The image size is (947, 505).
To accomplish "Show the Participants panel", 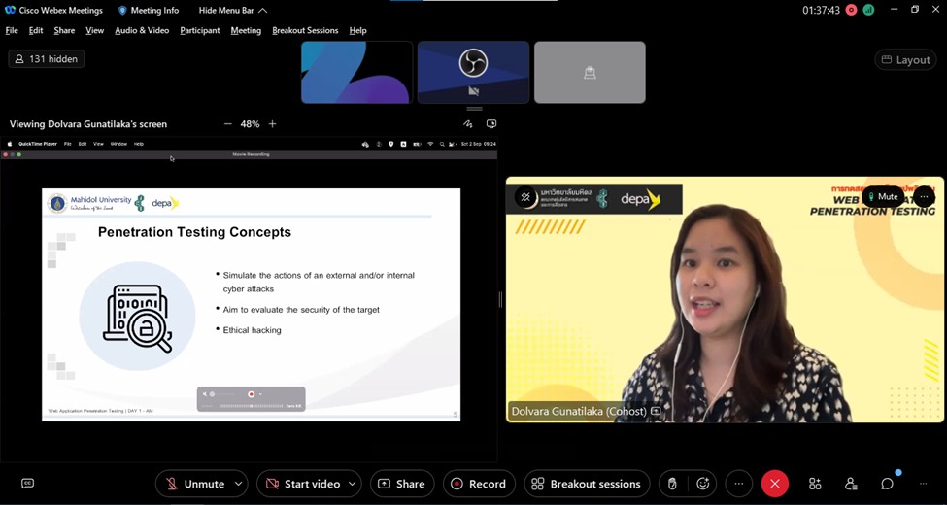I will (851, 484).
